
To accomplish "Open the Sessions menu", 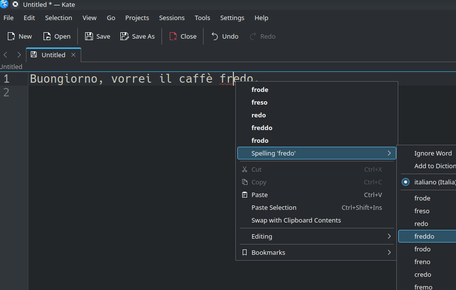I will [x=172, y=18].
